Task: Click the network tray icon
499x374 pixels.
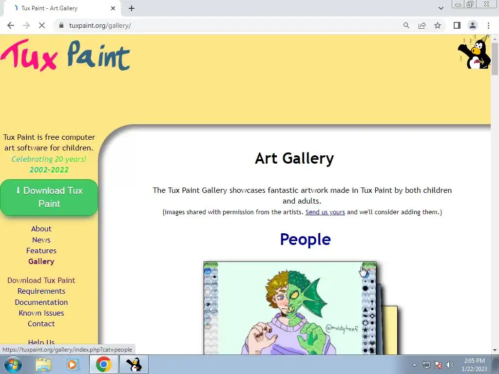Action: click(426, 365)
